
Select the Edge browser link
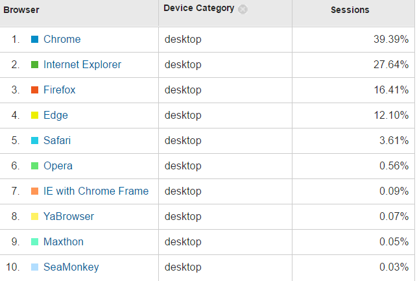[x=56, y=116]
